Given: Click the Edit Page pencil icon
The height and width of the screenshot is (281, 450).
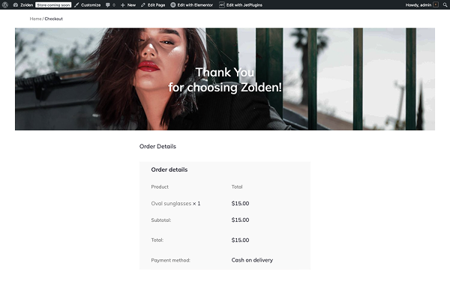Looking at the screenshot, I should pyautogui.click(x=143, y=5).
